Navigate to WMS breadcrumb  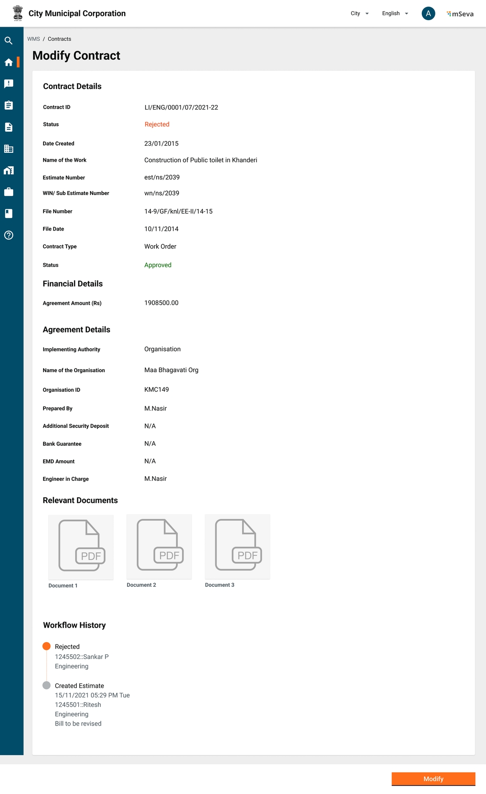pyautogui.click(x=33, y=39)
